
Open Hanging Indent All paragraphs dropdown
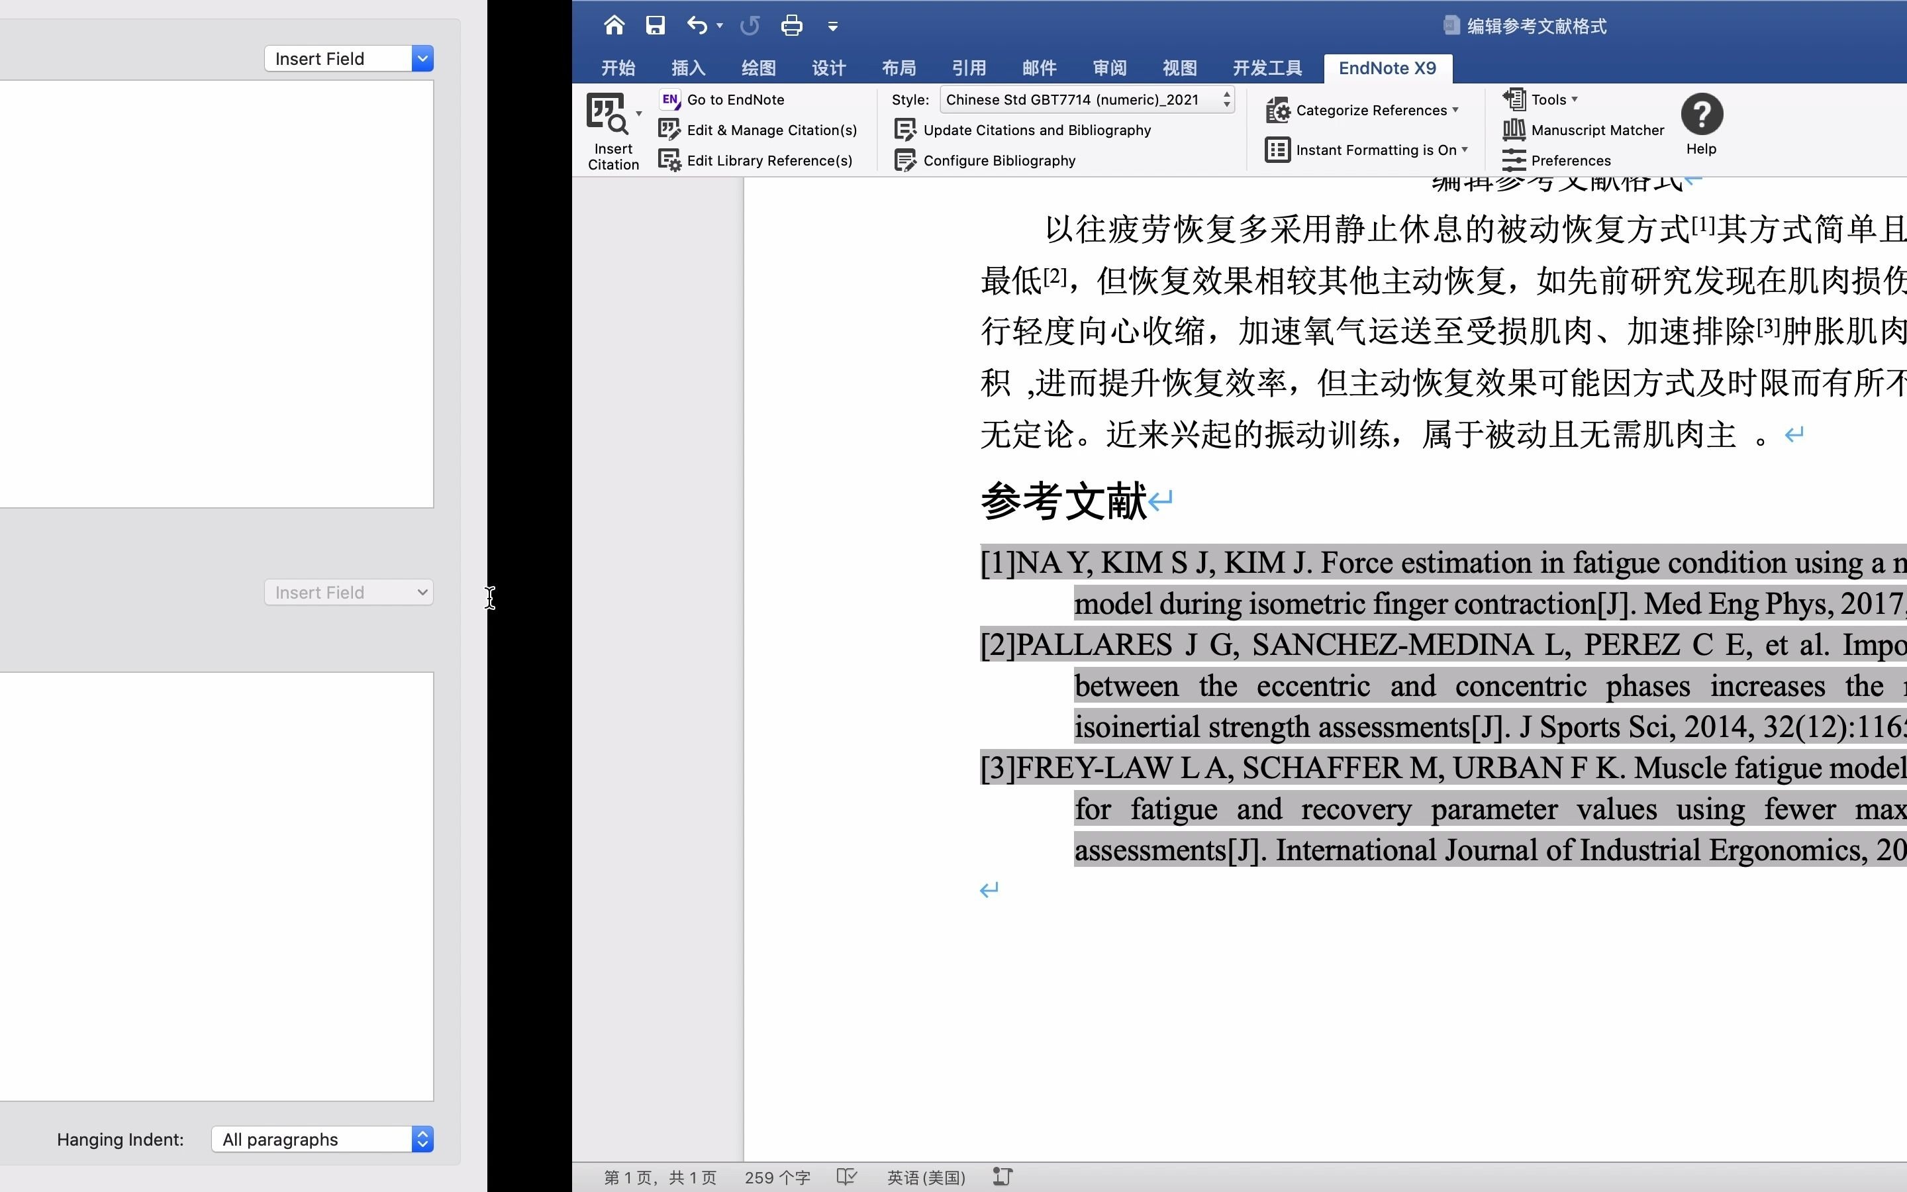(x=322, y=1139)
